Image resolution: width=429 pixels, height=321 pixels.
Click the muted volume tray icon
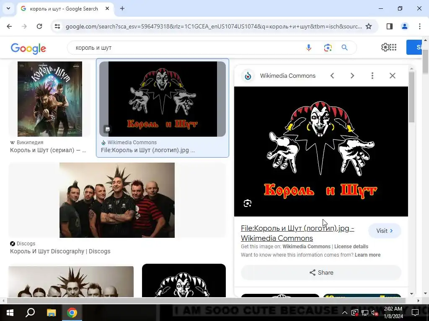pyautogui.click(x=375, y=313)
